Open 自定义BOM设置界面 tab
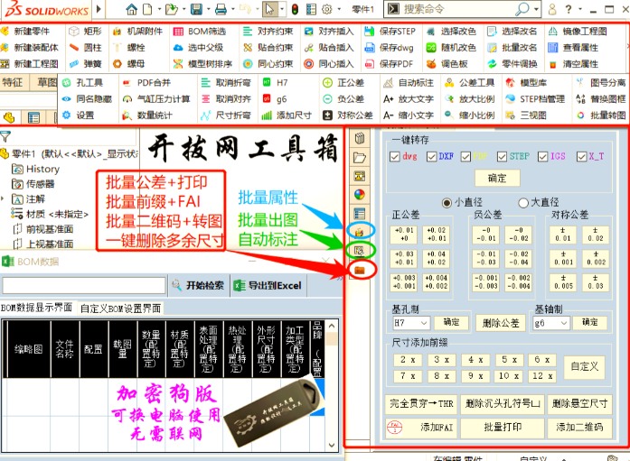Image resolution: width=630 pixels, height=461 pixels. [x=120, y=308]
